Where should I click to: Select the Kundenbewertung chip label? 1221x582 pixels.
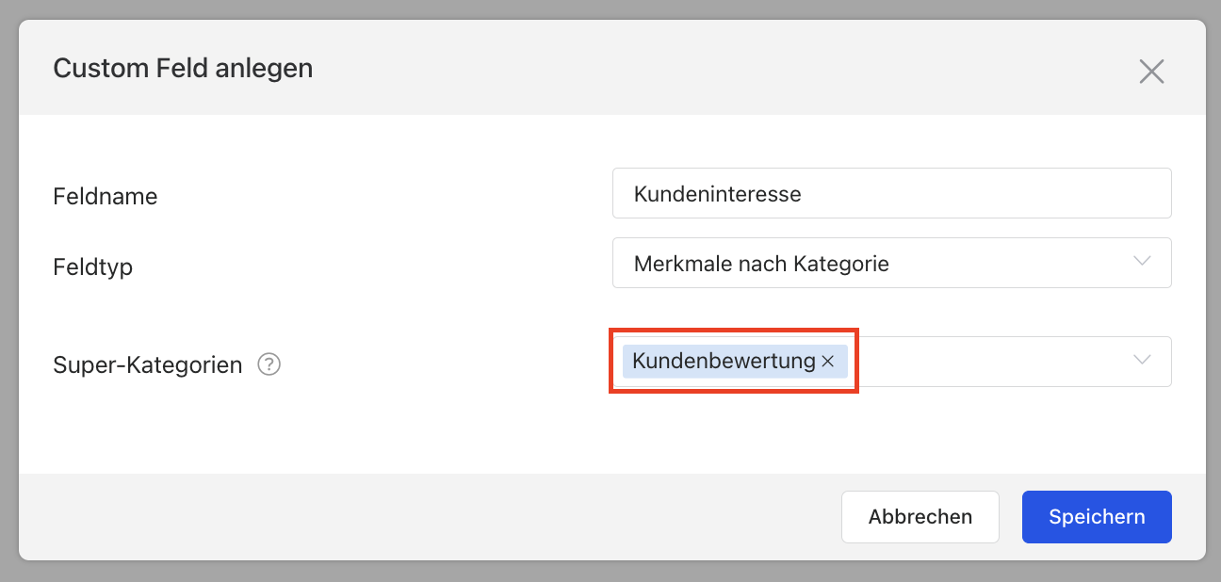724,361
